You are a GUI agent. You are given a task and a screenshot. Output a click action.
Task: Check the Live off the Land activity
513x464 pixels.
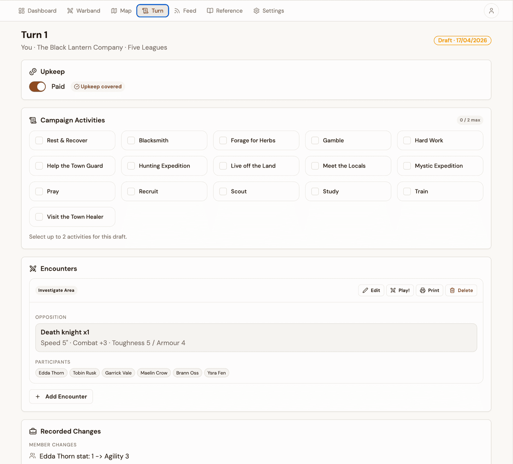click(223, 166)
